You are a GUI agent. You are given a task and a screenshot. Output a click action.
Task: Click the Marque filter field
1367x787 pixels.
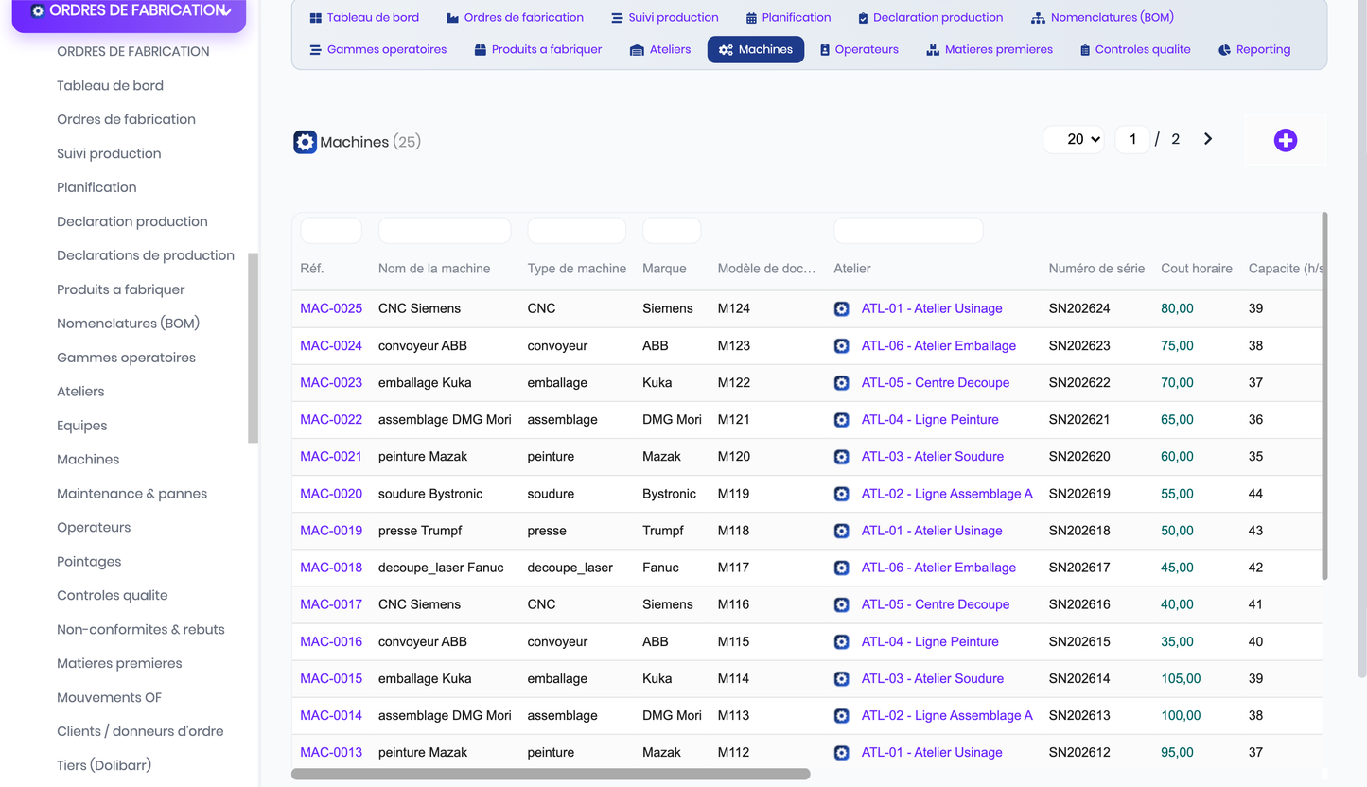[672, 230]
